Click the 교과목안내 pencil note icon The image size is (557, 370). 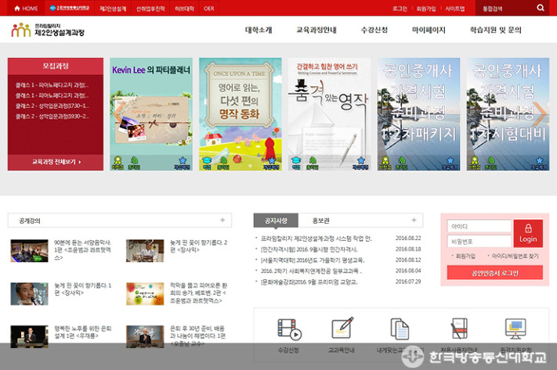click(x=342, y=328)
